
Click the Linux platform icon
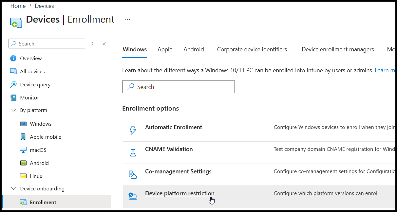coord(23,176)
